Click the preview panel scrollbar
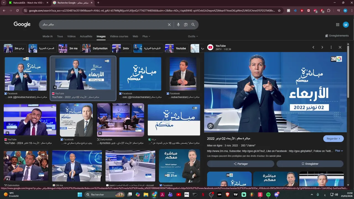354x199 pixels. point(348,72)
